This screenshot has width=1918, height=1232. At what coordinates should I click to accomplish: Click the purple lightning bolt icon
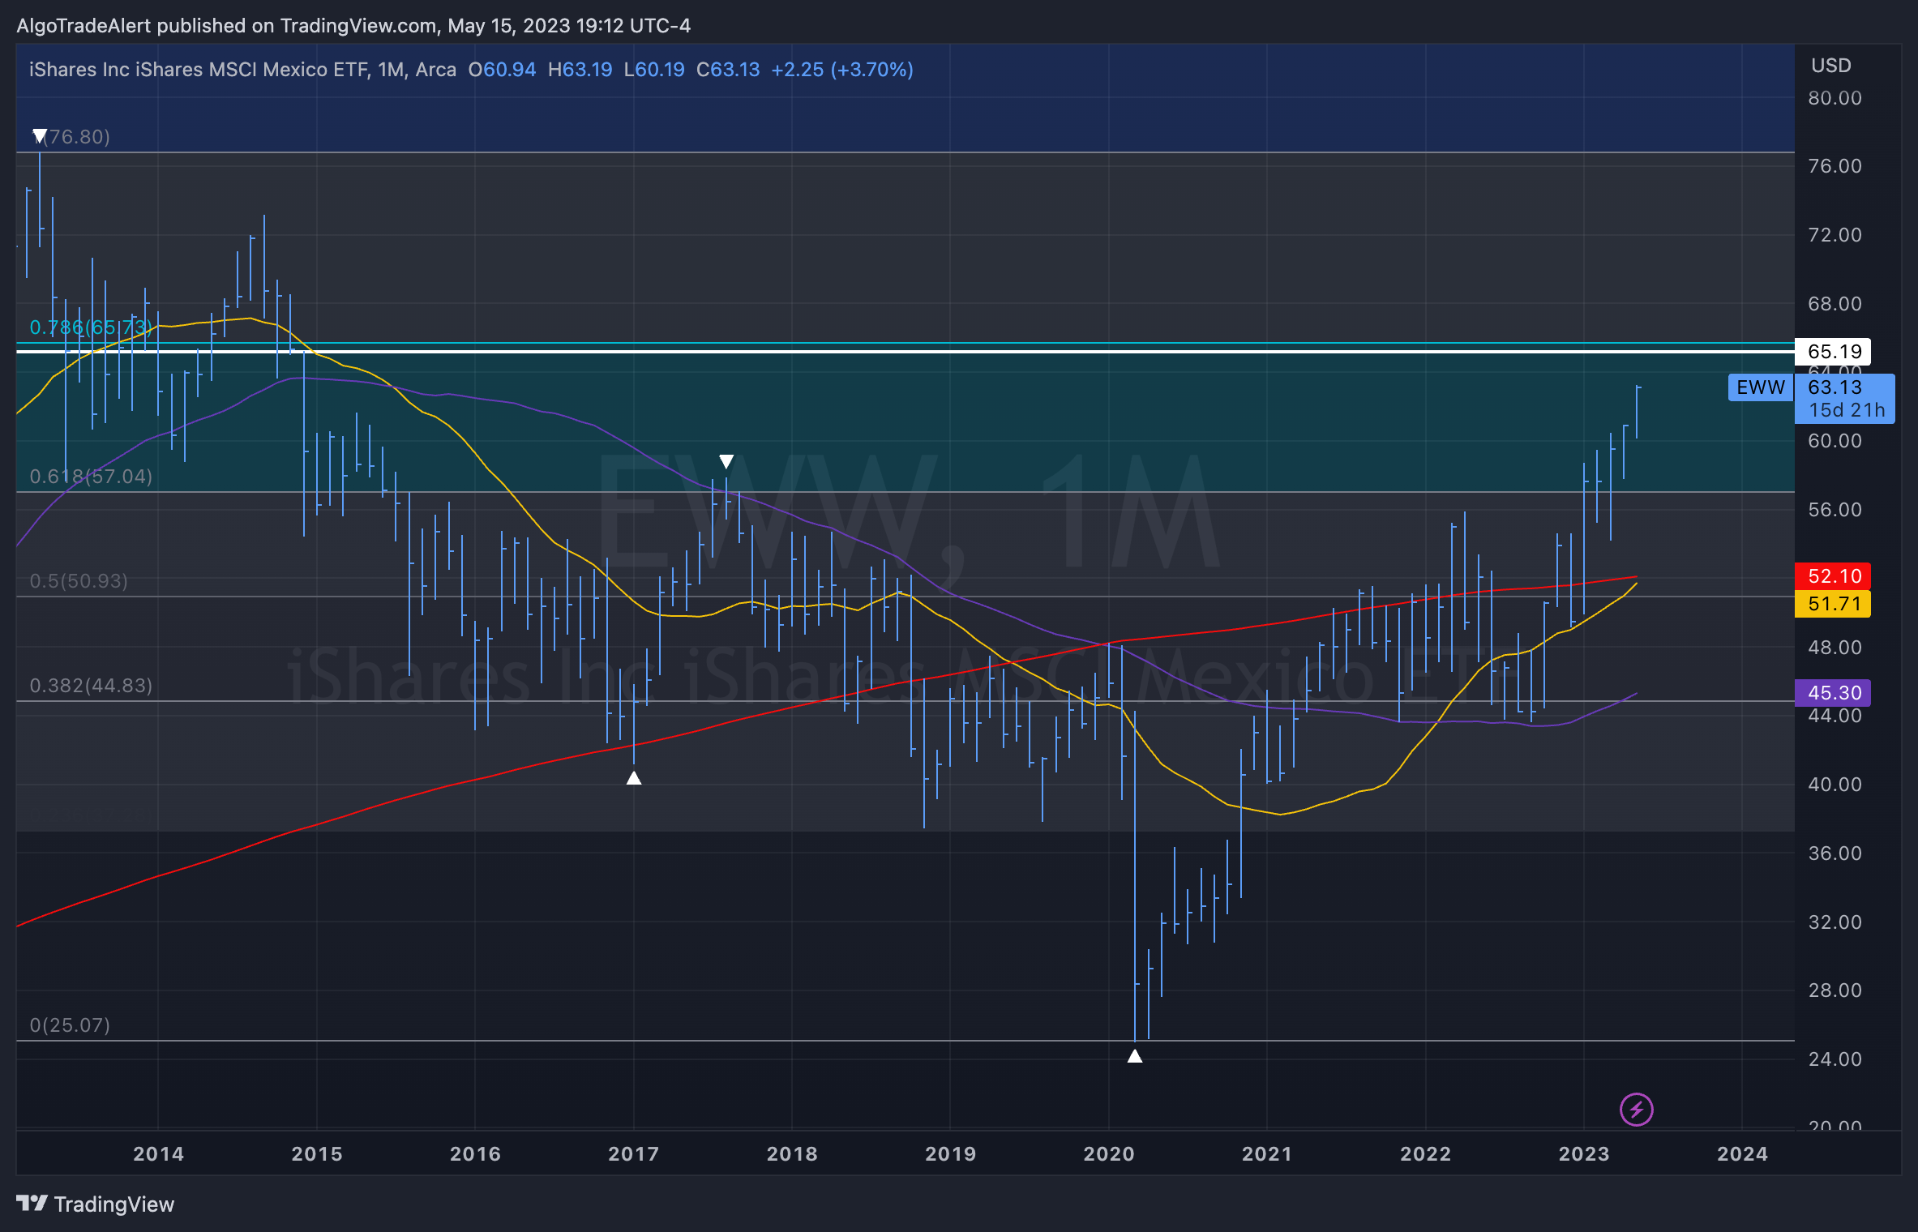click(x=1636, y=1109)
